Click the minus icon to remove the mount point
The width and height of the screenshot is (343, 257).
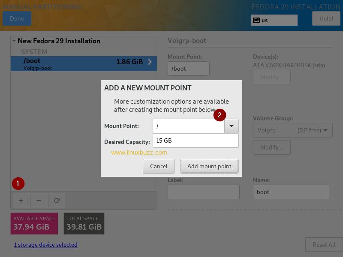(x=39, y=200)
